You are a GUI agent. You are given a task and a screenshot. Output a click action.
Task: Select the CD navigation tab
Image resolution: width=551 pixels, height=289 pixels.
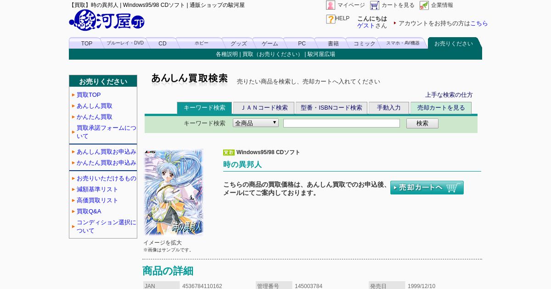point(163,44)
